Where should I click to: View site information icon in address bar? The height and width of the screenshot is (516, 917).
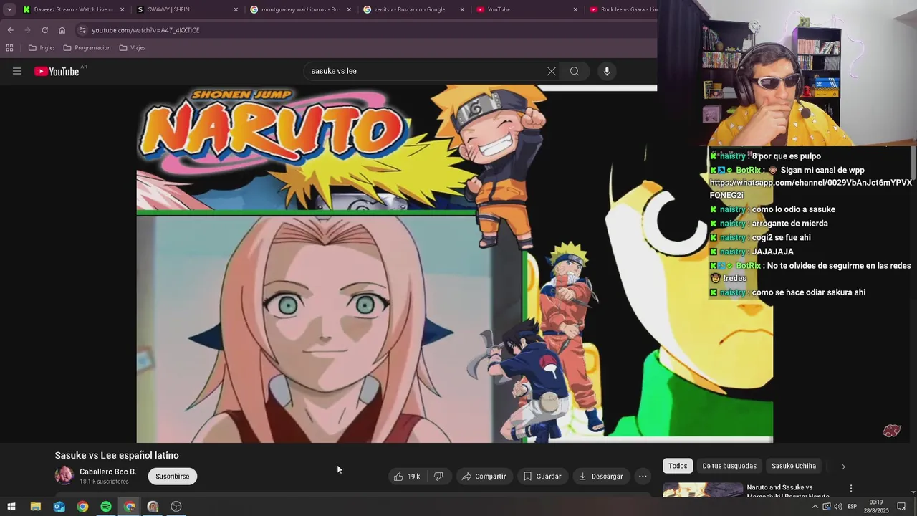coord(82,30)
